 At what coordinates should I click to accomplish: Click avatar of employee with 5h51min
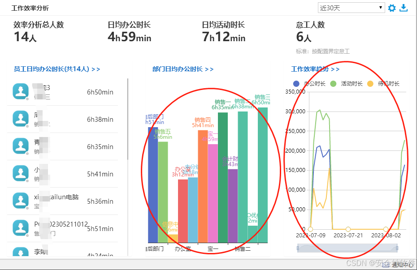[21, 228]
